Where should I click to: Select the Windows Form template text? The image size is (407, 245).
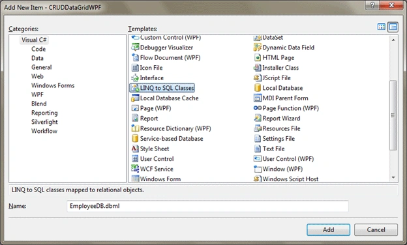pyautogui.click(x=160, y=179)
